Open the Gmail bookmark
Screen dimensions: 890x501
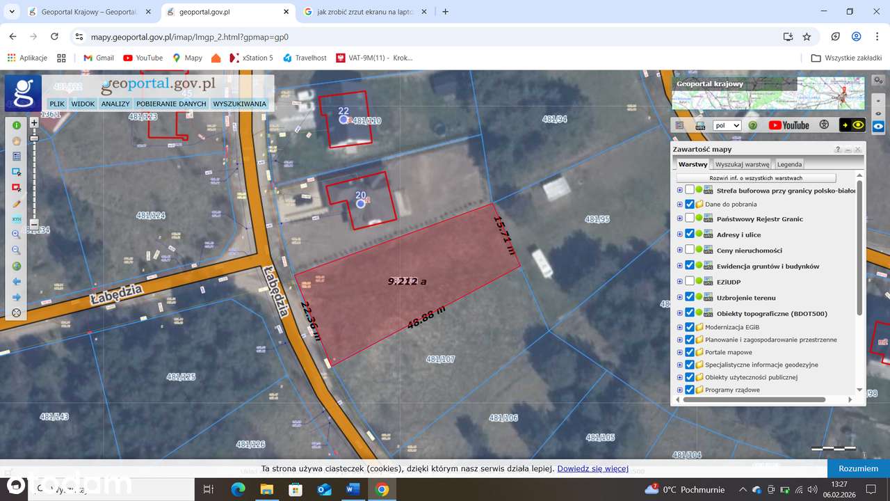point(98,58)
